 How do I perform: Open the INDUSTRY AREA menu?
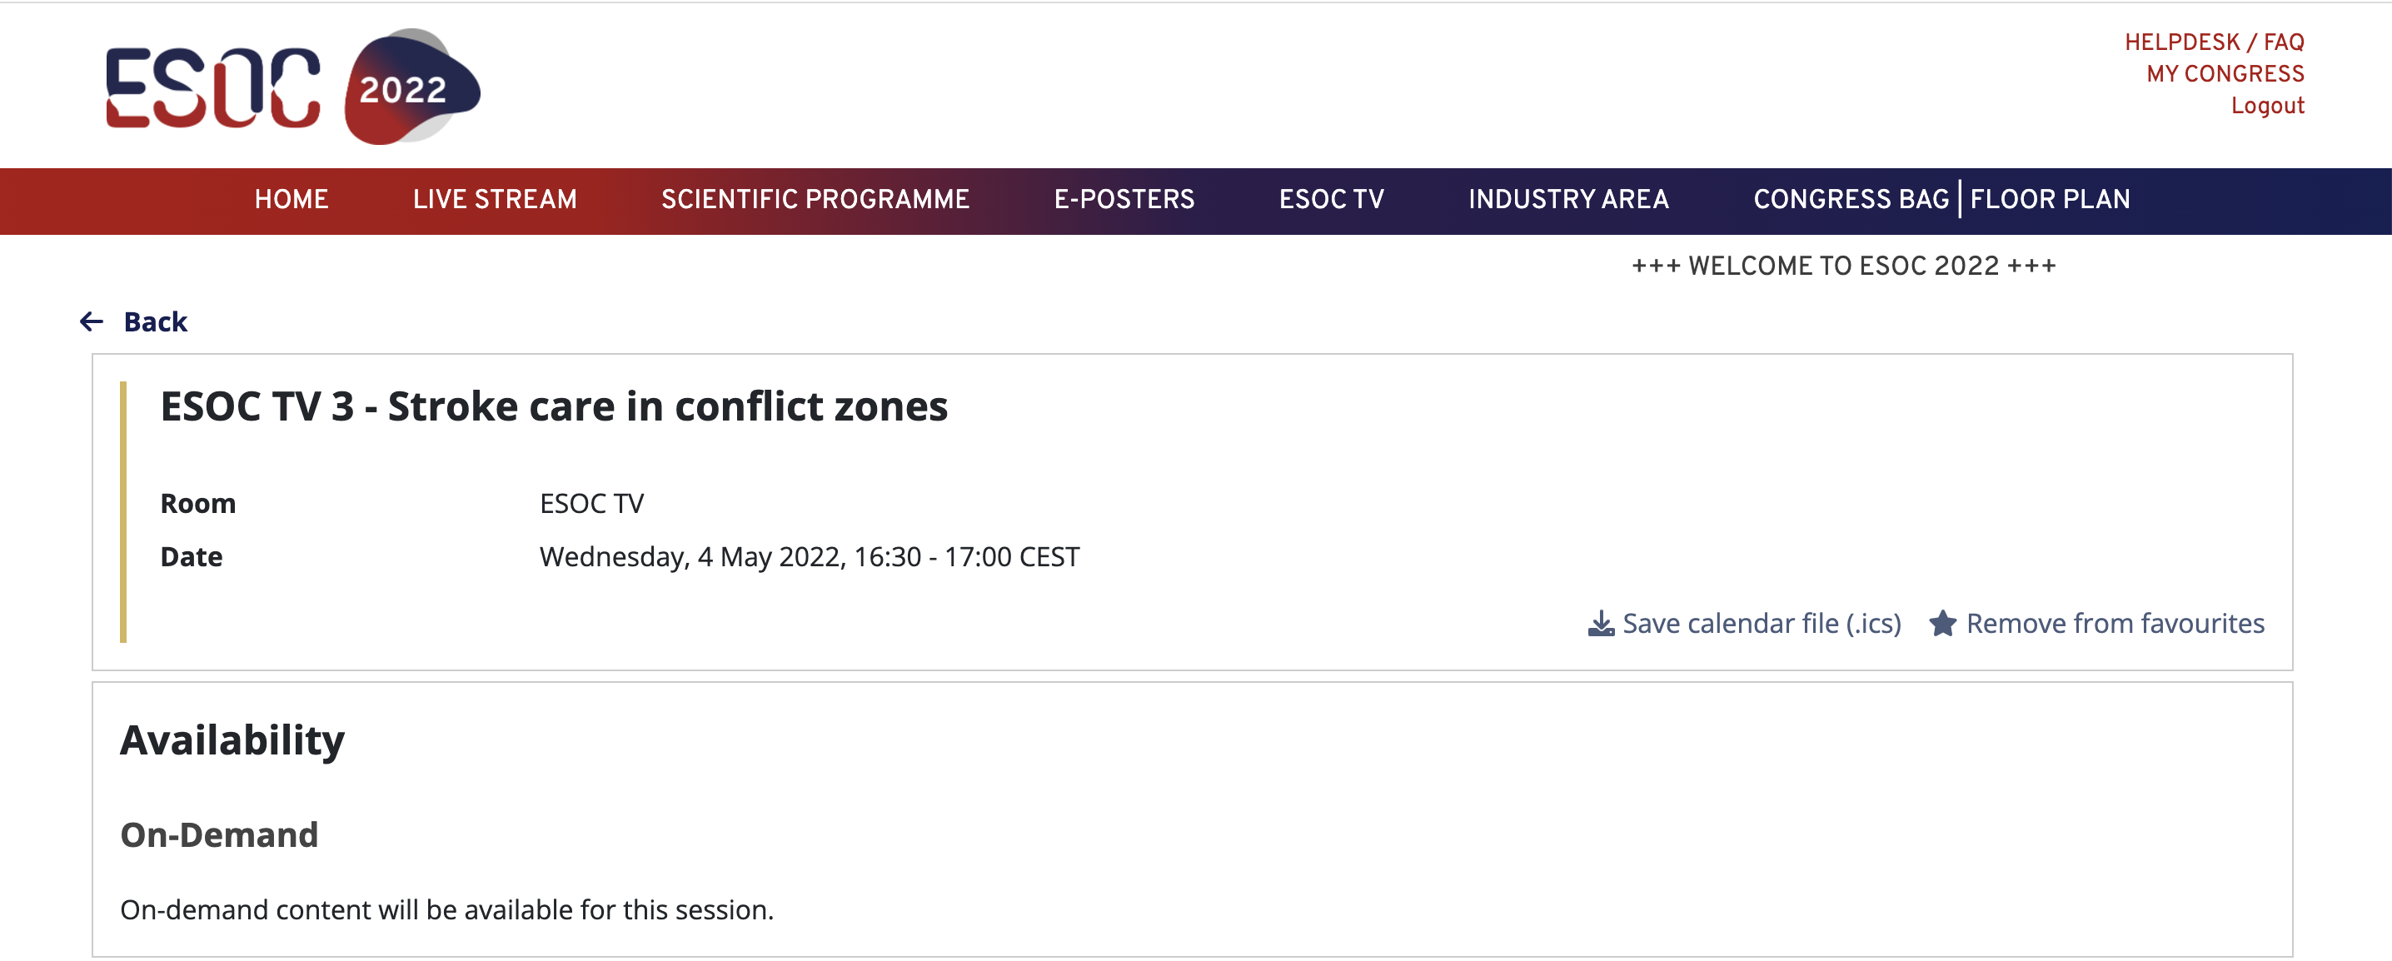(x=1568, y=199)
